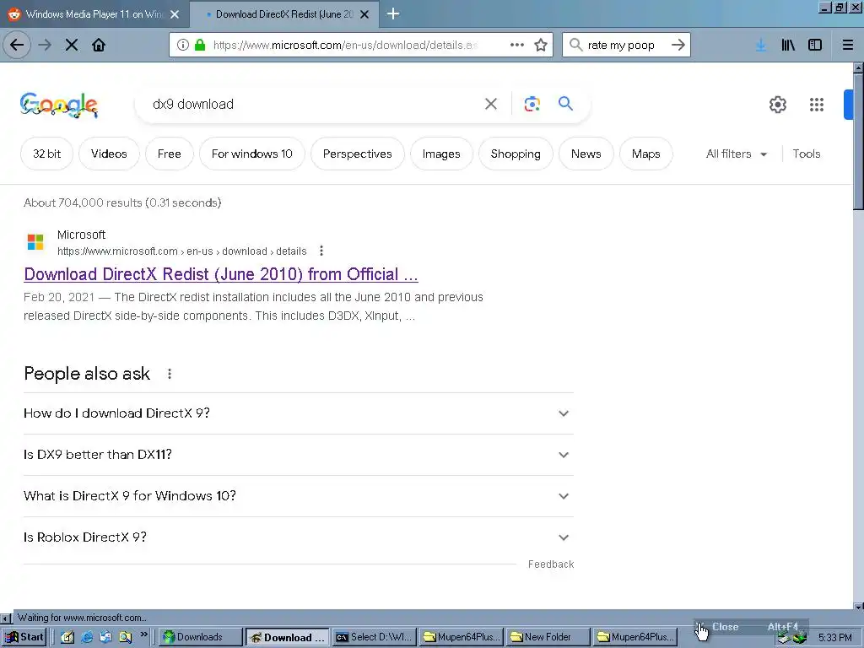Switch to Shopping results
The height and width of the screenshot is (648, 864).
(x=516, y=154)
